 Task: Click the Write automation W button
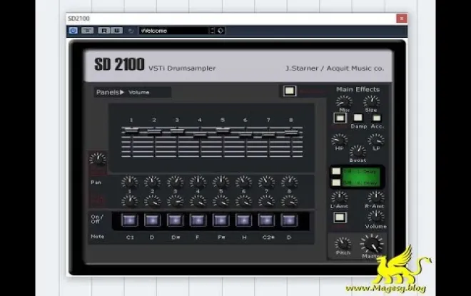pyautogui.click(x=114, y=31)
